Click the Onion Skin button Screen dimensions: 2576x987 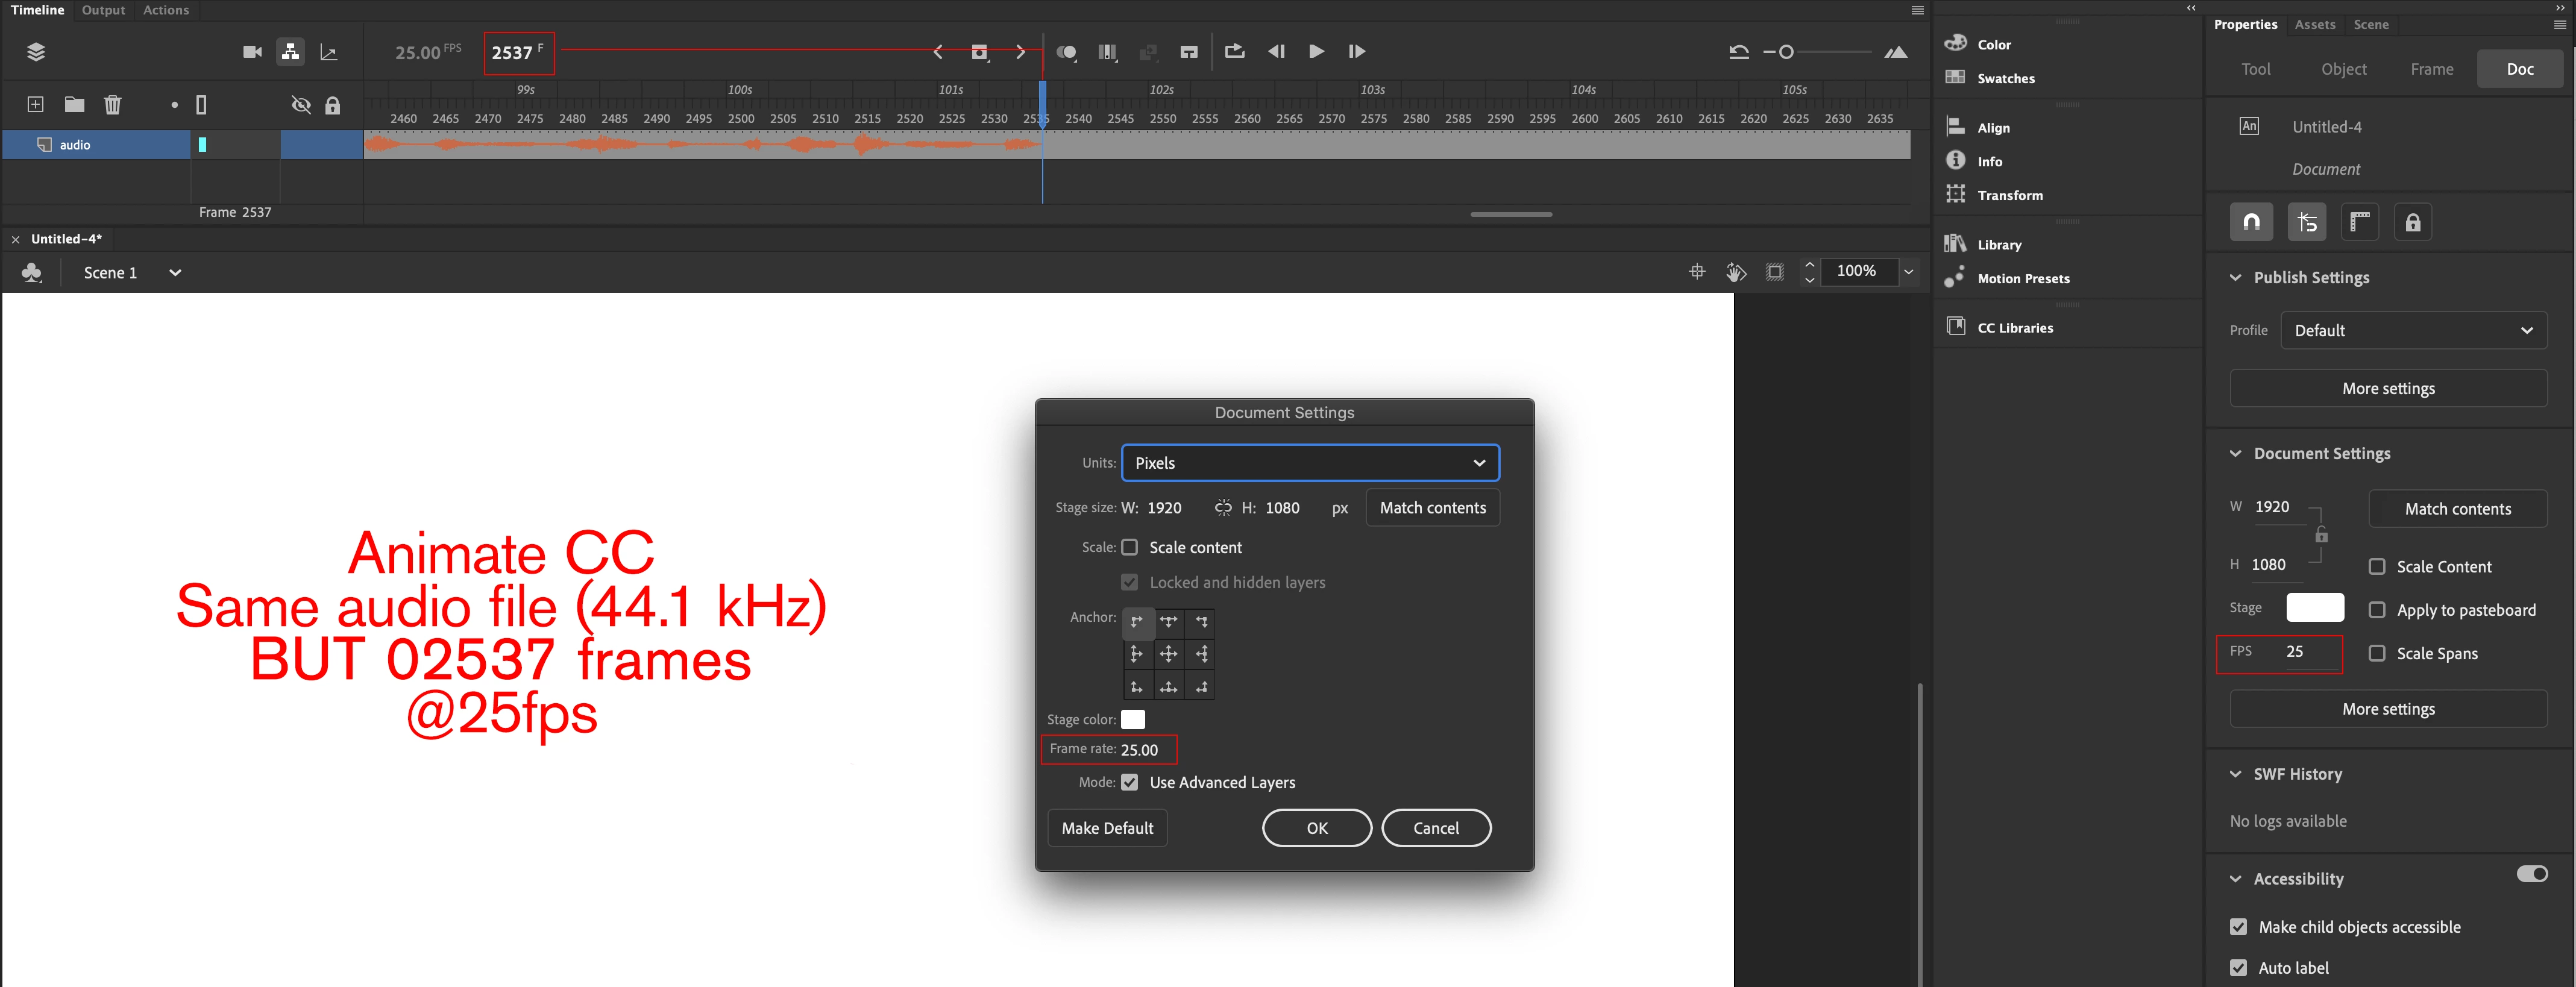point(1066,52)
